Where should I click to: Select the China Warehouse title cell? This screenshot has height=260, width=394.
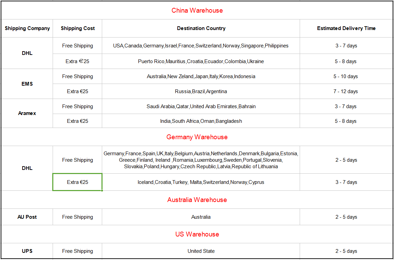[197, 11]
